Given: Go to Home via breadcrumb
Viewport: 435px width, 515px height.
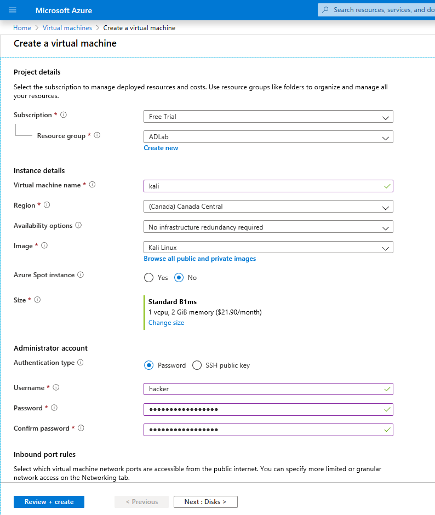Looking at the screenshot, I should [22, 27].
